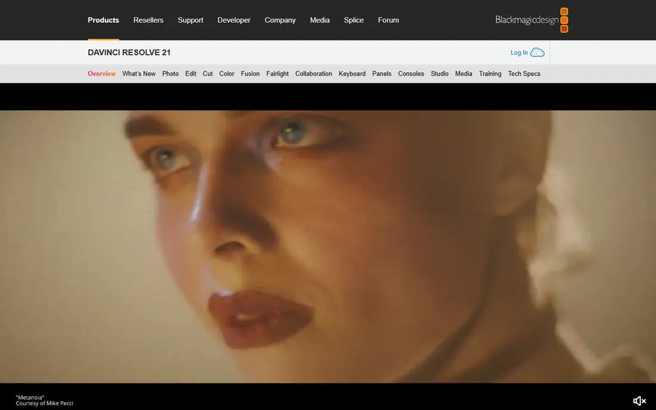Open the Fusion tab
This screenshot has height=410, width=656.
tap(250, 73)
